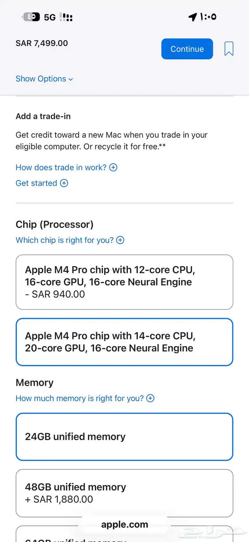The height and width of the screenshot is (542, 249).
Task: Open the 'Get started' trade-in link
Action: click(x=36, y=183)
